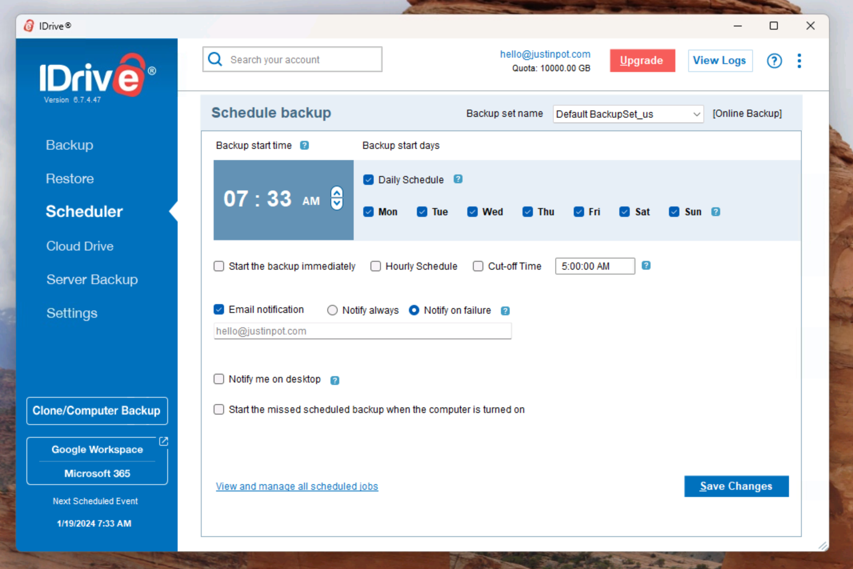Image resolution: width=853 pixels, height=569 pixels.
Task: Open Server Backup in sidebar
Action: coord(92,279)
